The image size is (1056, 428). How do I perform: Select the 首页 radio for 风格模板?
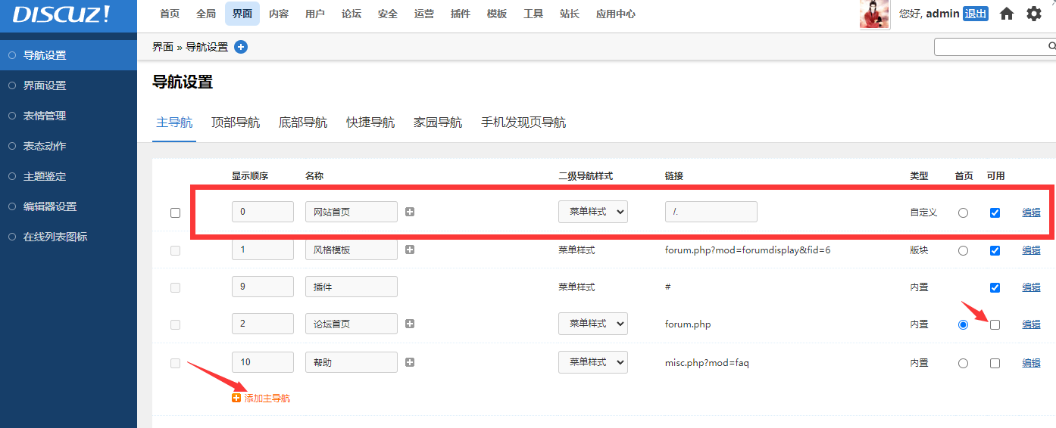(x=963, y=250)
